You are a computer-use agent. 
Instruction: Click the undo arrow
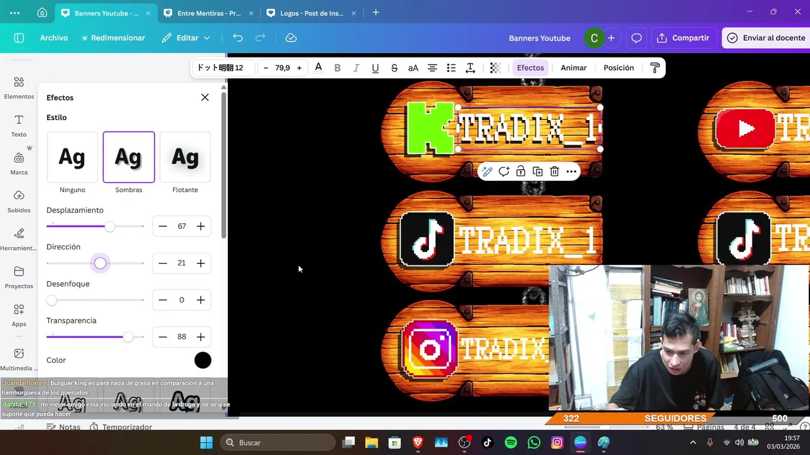238,38
